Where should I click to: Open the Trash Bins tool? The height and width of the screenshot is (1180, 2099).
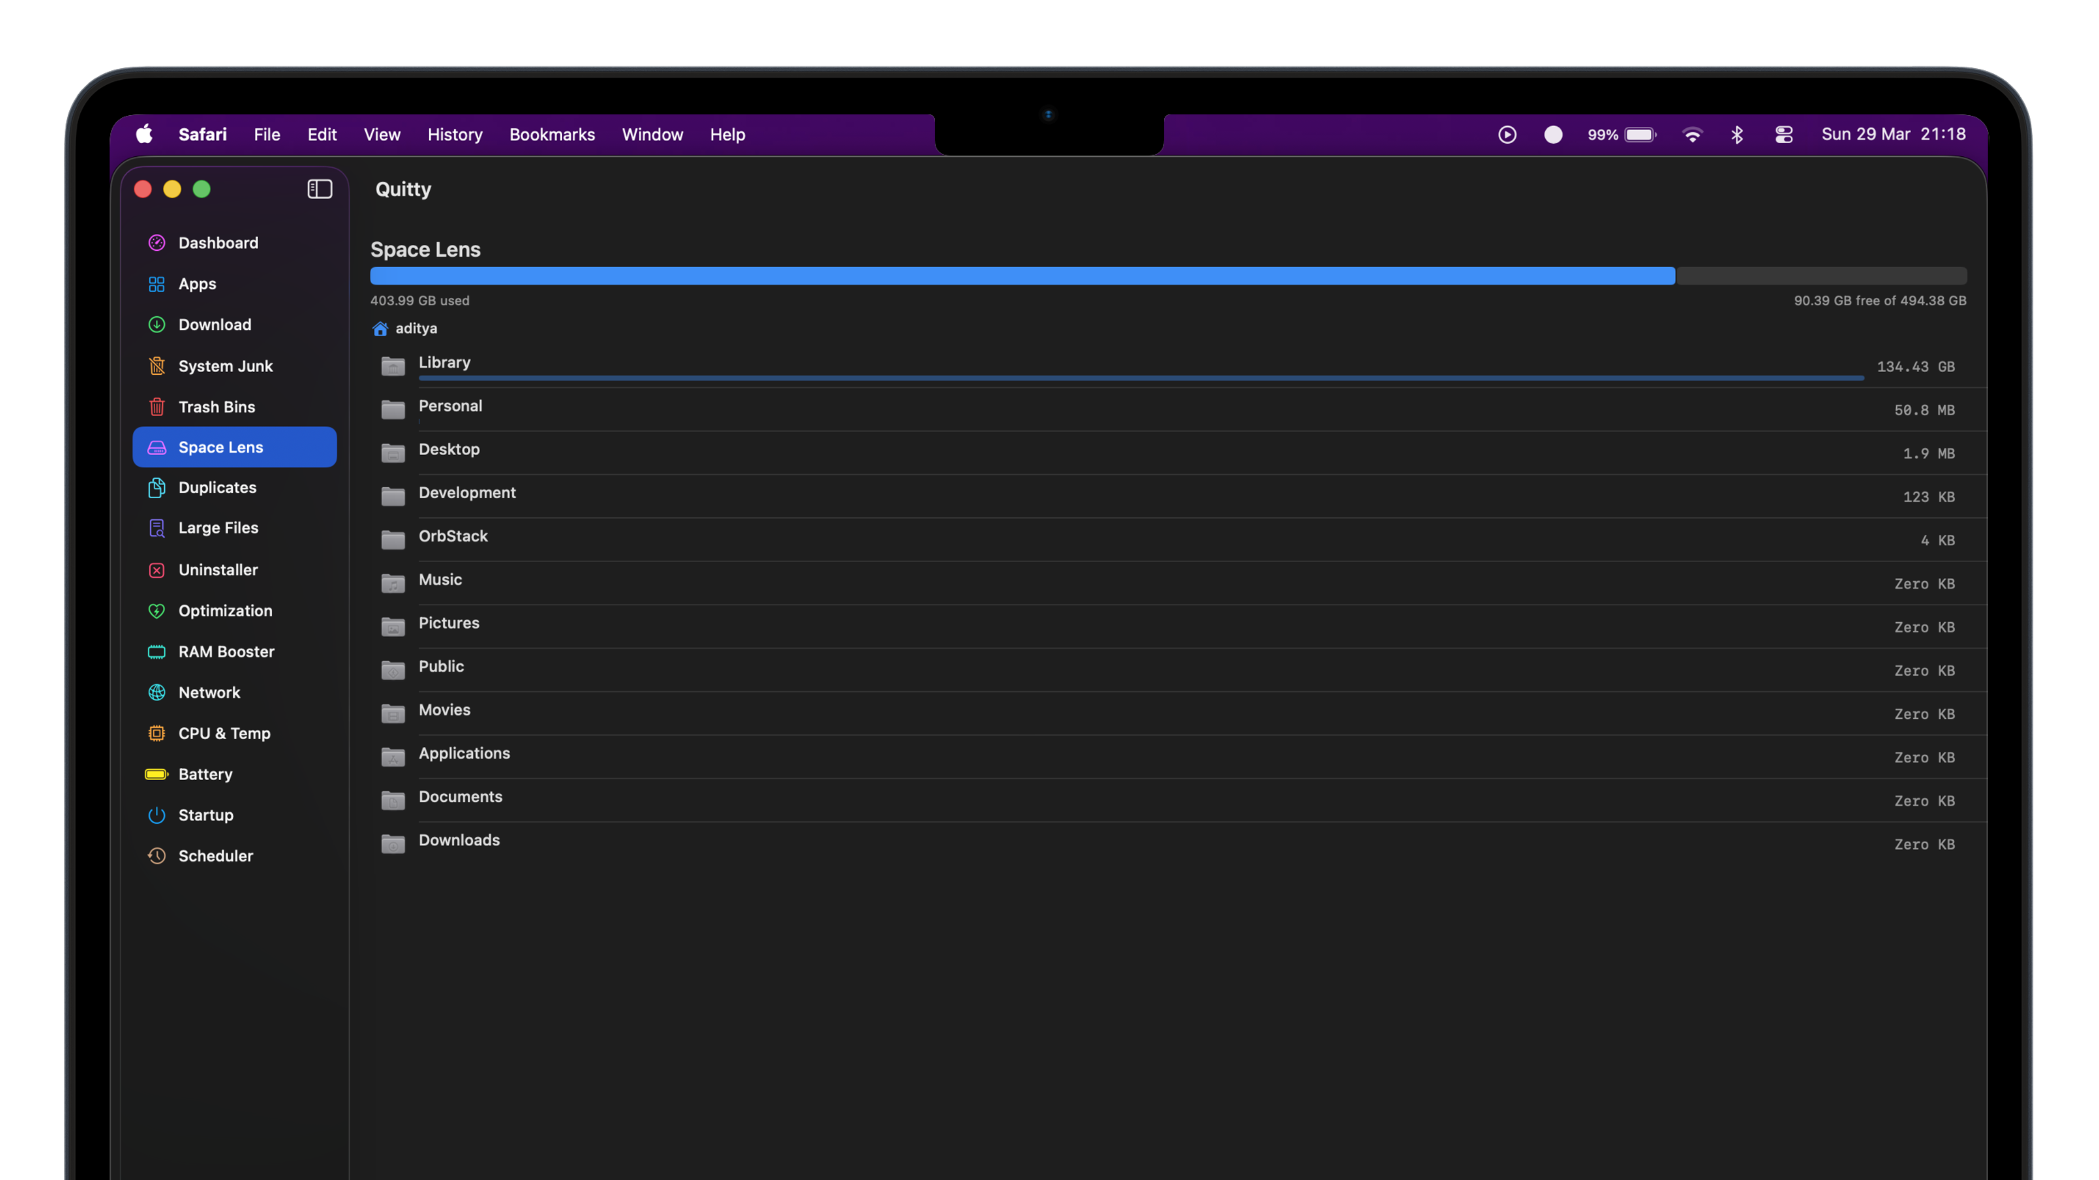coord(217,406)
